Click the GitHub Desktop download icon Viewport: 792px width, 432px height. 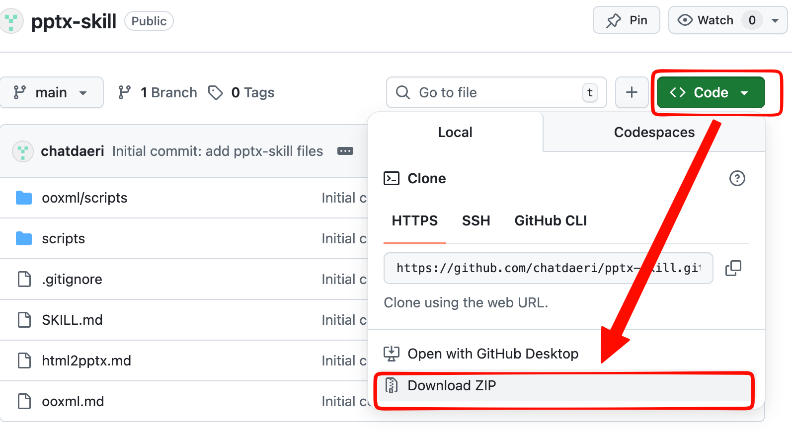tap(392, 354)
